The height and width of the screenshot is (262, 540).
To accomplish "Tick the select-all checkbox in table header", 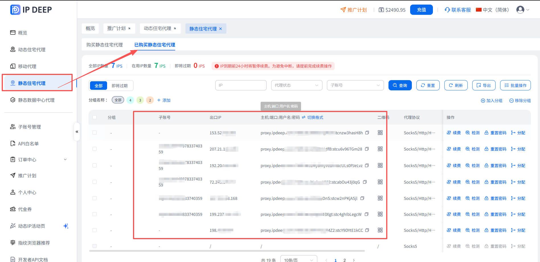I will click(x=95, y=117).
